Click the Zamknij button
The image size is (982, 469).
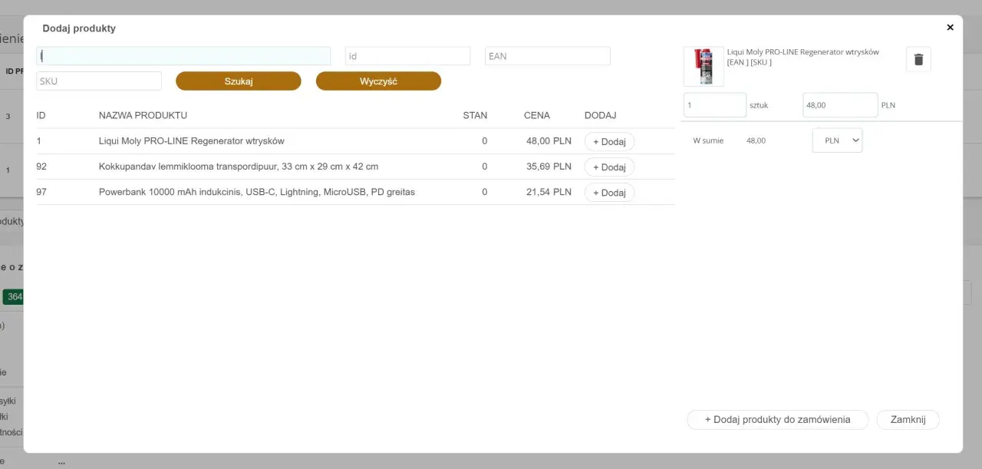tap(908, 420)
